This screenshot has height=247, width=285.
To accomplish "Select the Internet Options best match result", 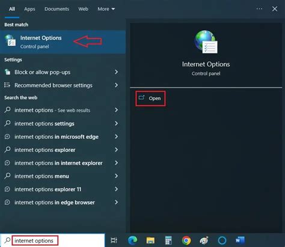I will 63,42.
